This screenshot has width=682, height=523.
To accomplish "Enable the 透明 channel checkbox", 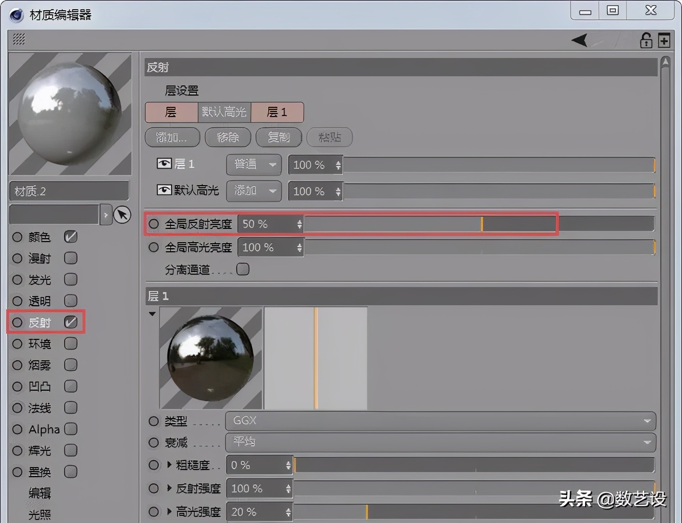I will (71, 301).
